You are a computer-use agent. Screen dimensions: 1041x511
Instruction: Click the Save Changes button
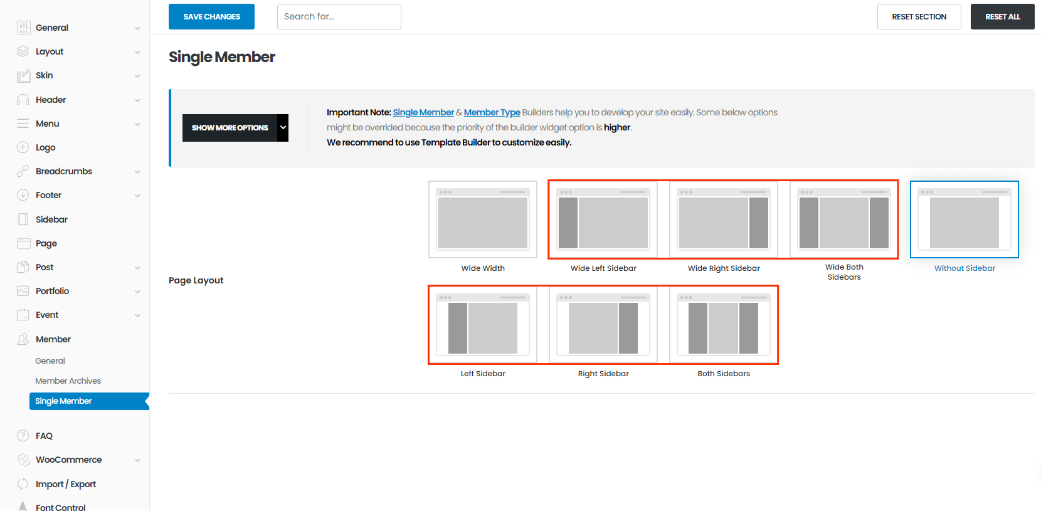point(211,17)
